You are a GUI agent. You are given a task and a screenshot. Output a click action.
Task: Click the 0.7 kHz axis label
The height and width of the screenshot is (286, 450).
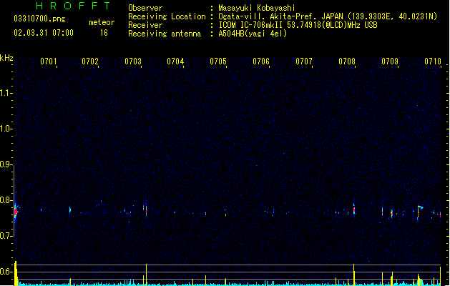click(6, 236)
